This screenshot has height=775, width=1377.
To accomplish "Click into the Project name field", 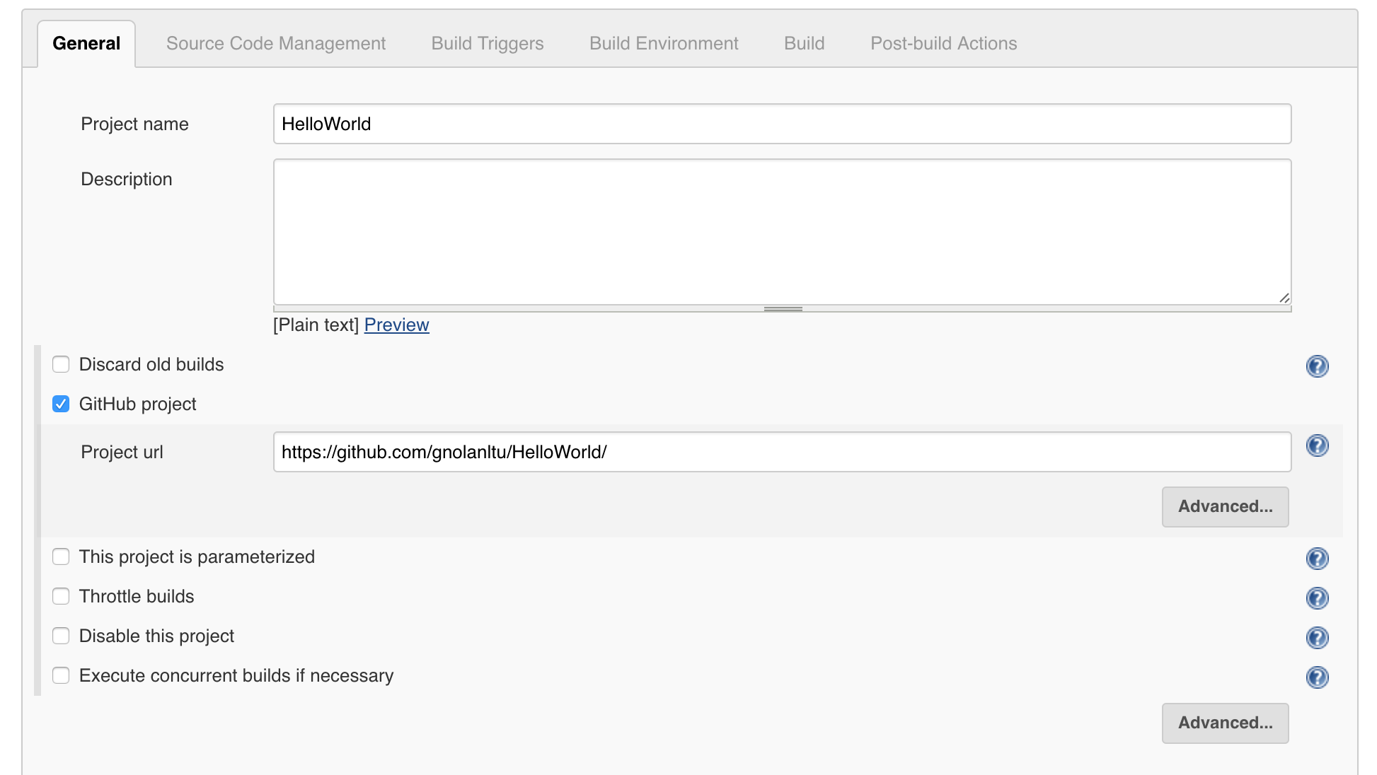I will 781,124.
